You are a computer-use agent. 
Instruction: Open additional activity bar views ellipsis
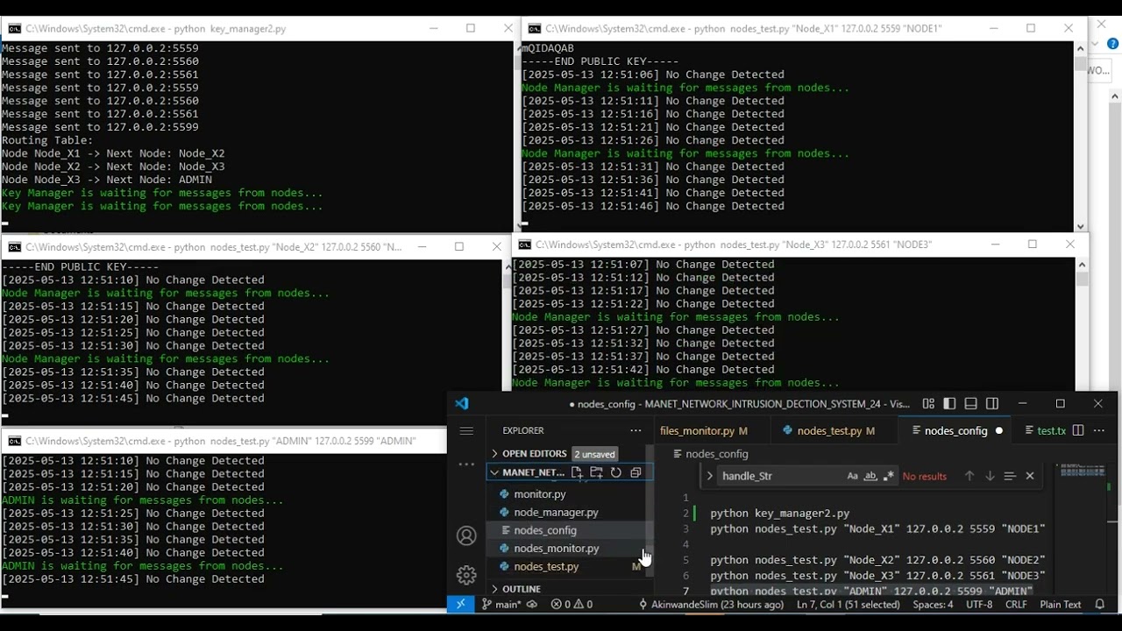[466, 464]
